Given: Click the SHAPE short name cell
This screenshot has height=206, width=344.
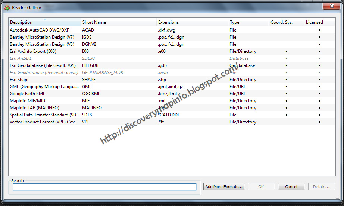Looking at the screenshot, I should (x=89, y=79).
